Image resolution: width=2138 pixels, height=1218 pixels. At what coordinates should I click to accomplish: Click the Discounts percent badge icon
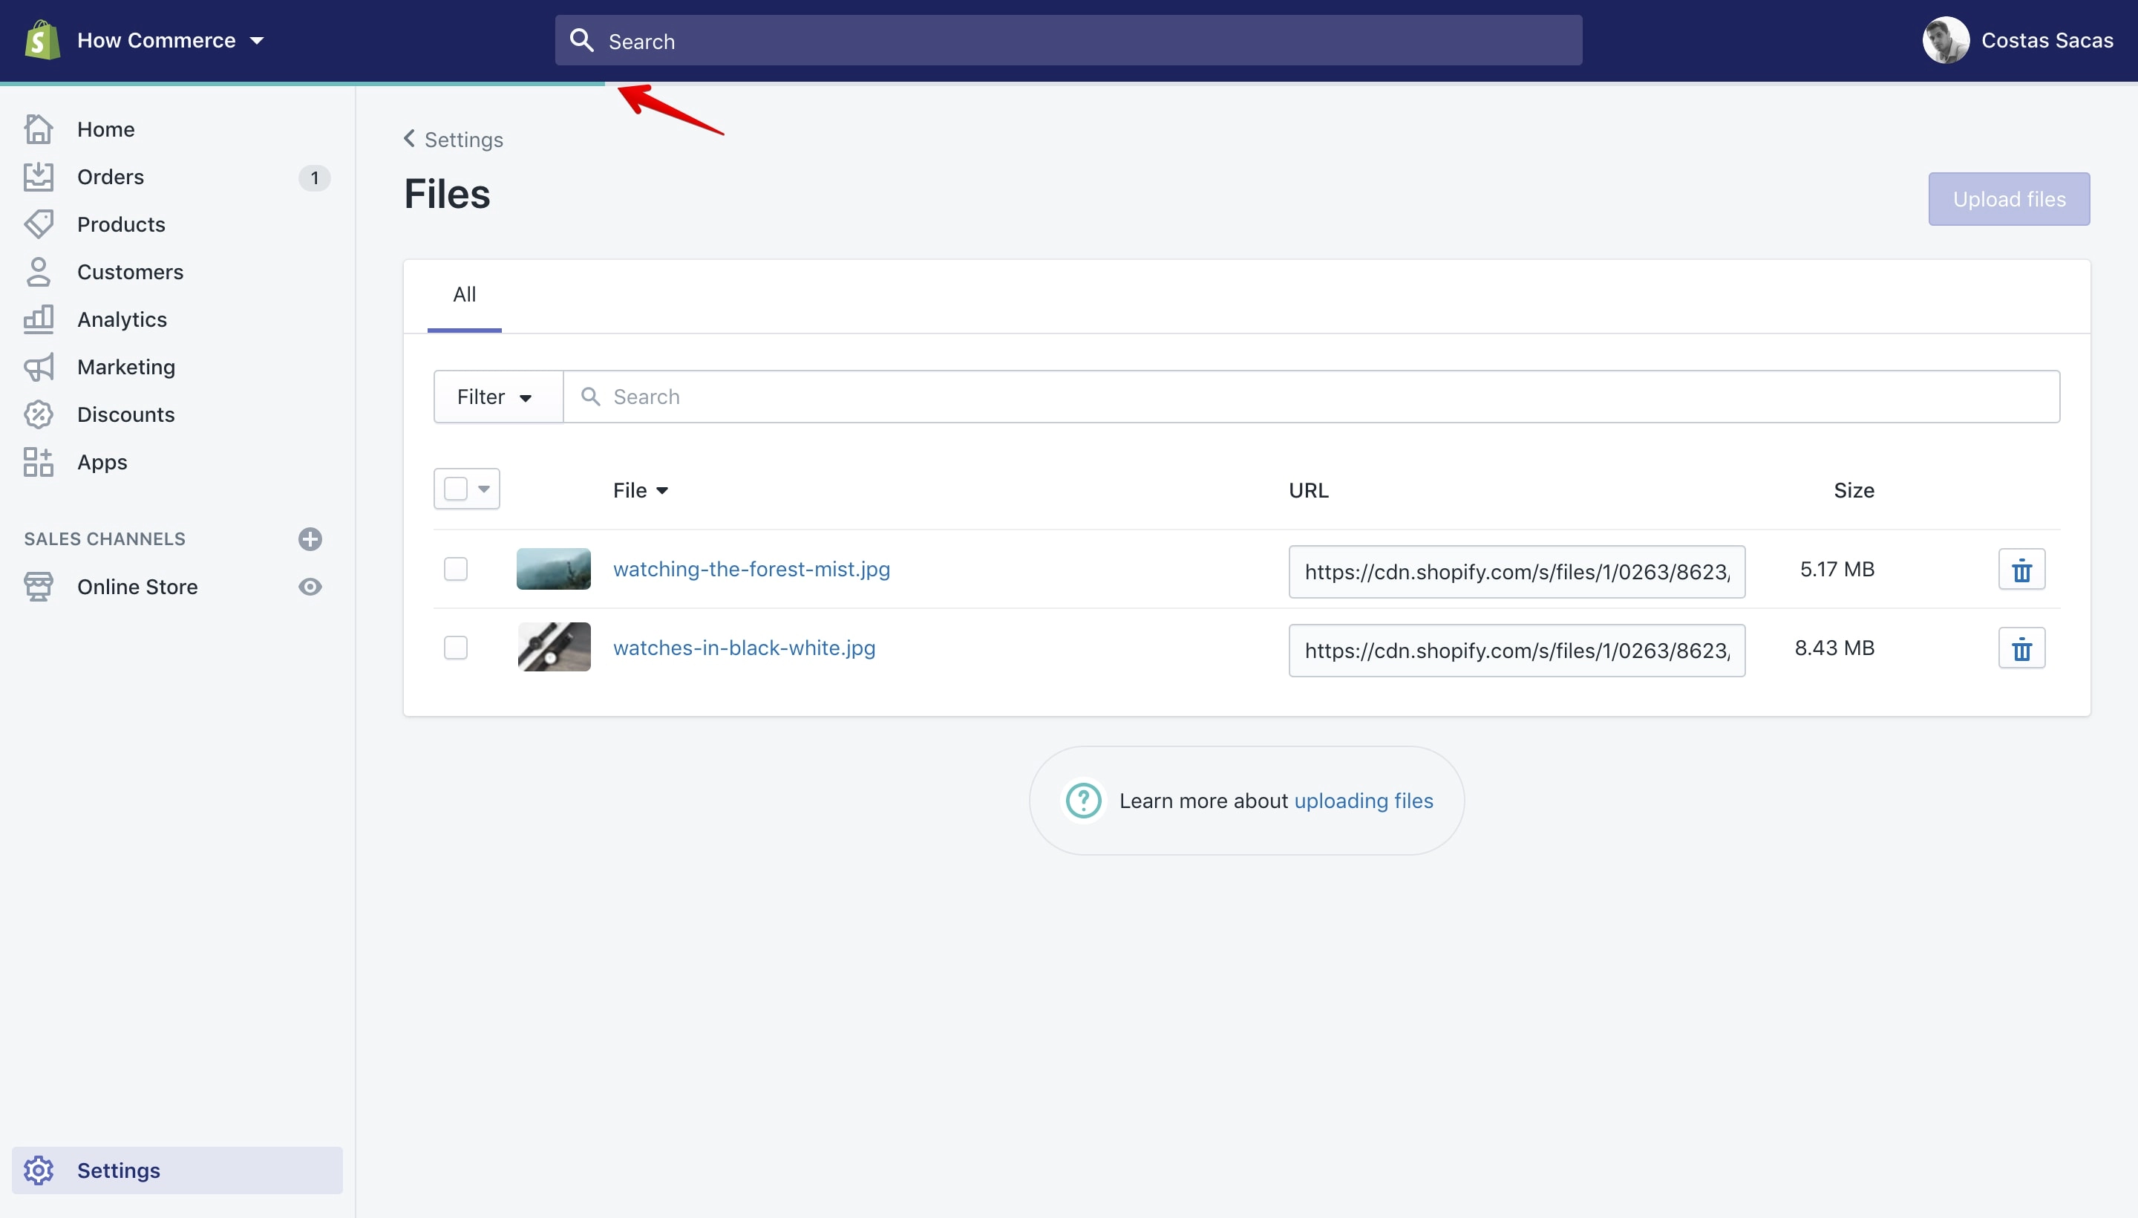pyautogui.click(x=39, y=415)
